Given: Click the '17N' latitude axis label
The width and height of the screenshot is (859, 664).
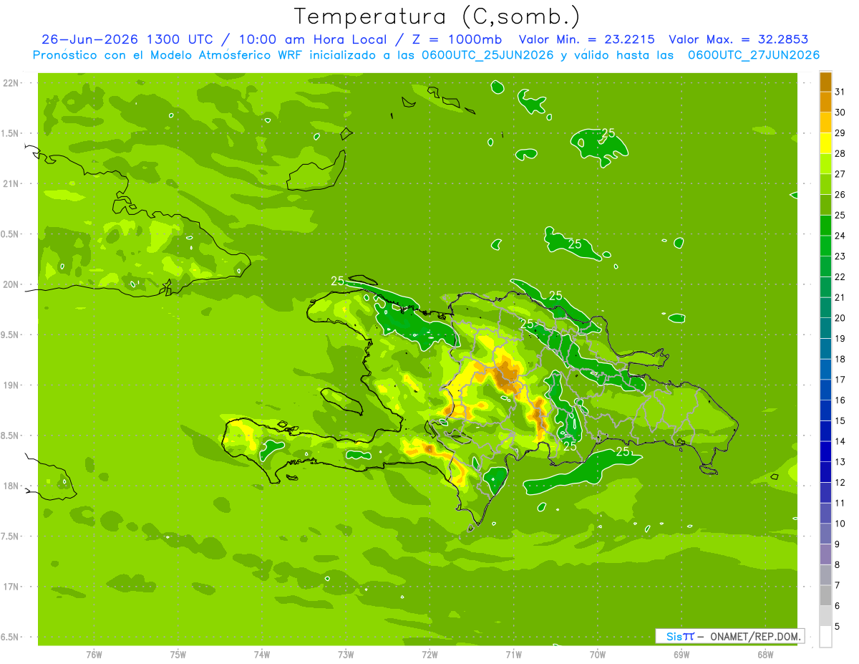Looking at the screenshot, I should [11, 587].
